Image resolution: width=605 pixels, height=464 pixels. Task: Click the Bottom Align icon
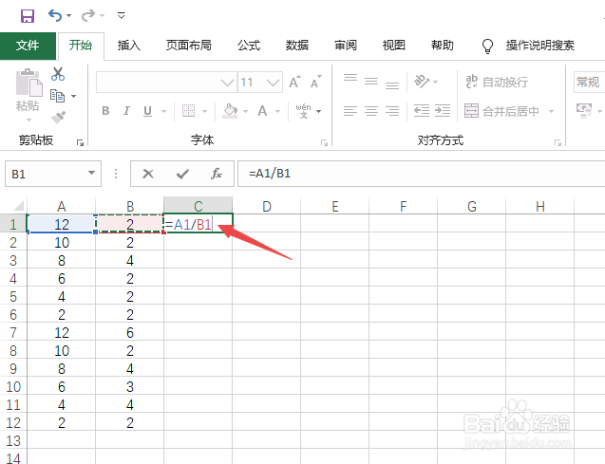392,84
